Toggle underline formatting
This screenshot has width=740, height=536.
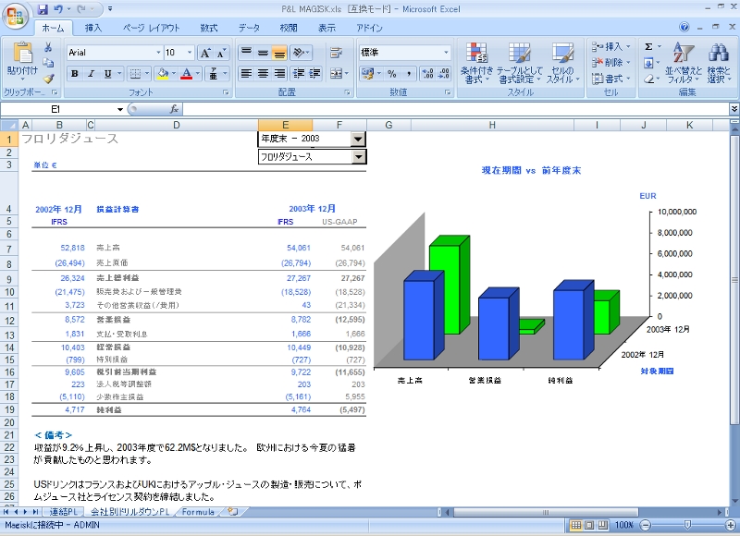(x=107, y=73)
